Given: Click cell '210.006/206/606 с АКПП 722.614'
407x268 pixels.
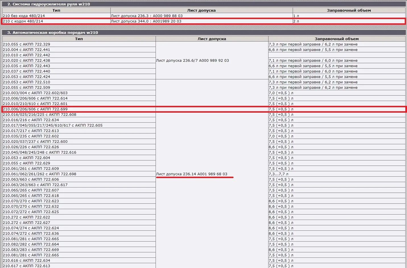Looking at the screenshot, I should tap(79, 98).
